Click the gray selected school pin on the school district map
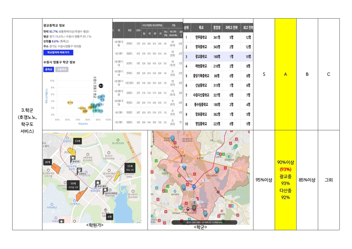 pos(194,207)
